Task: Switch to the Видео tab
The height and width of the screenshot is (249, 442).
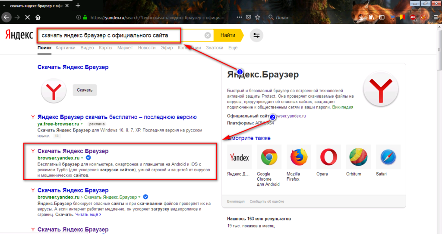Action: (87, 48)
